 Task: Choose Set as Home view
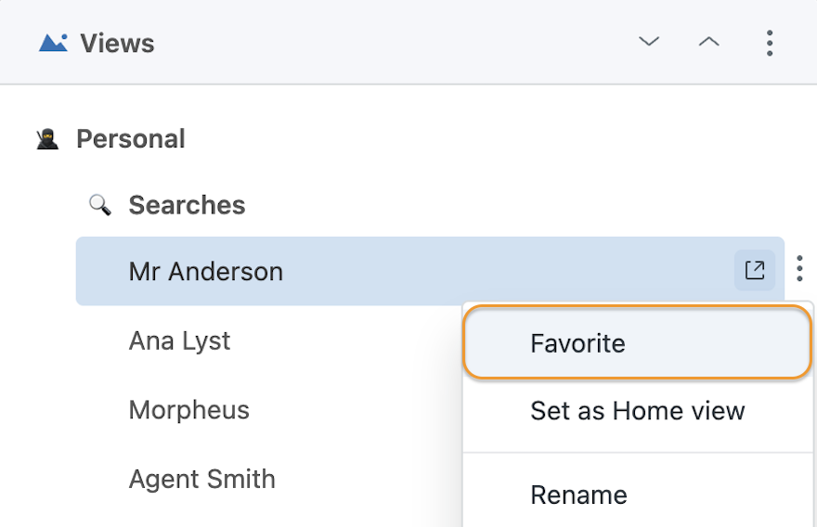[638, 411]
